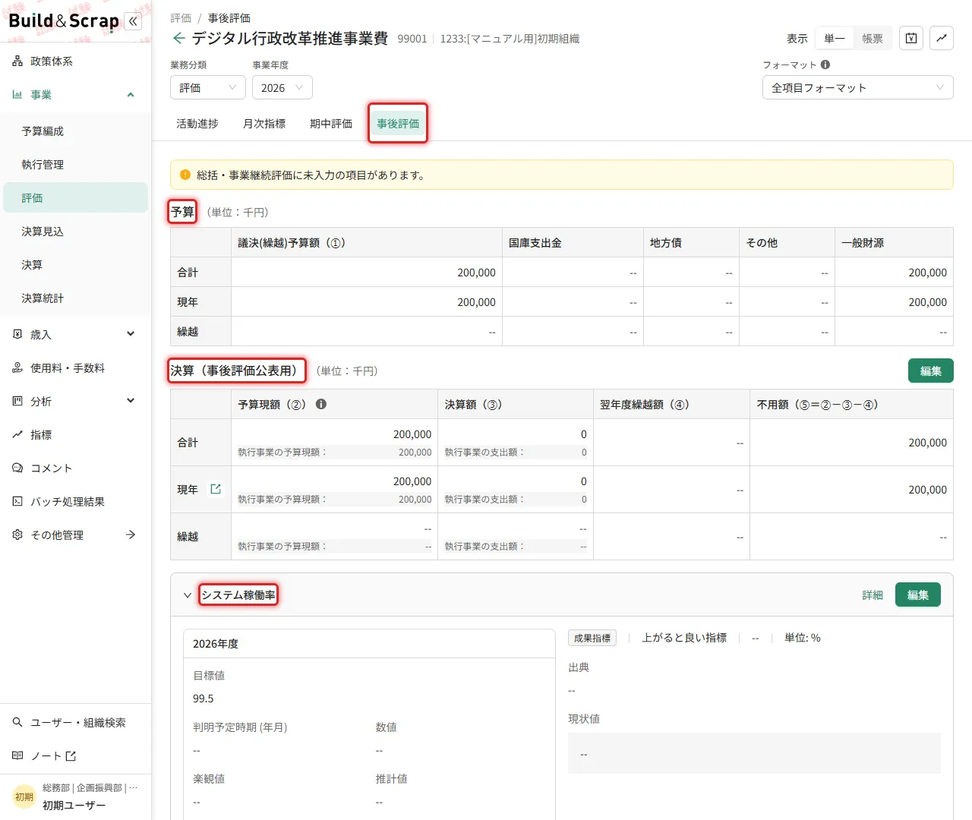
Task: Click the Build&Scrap logo
Action: (64, 21)
